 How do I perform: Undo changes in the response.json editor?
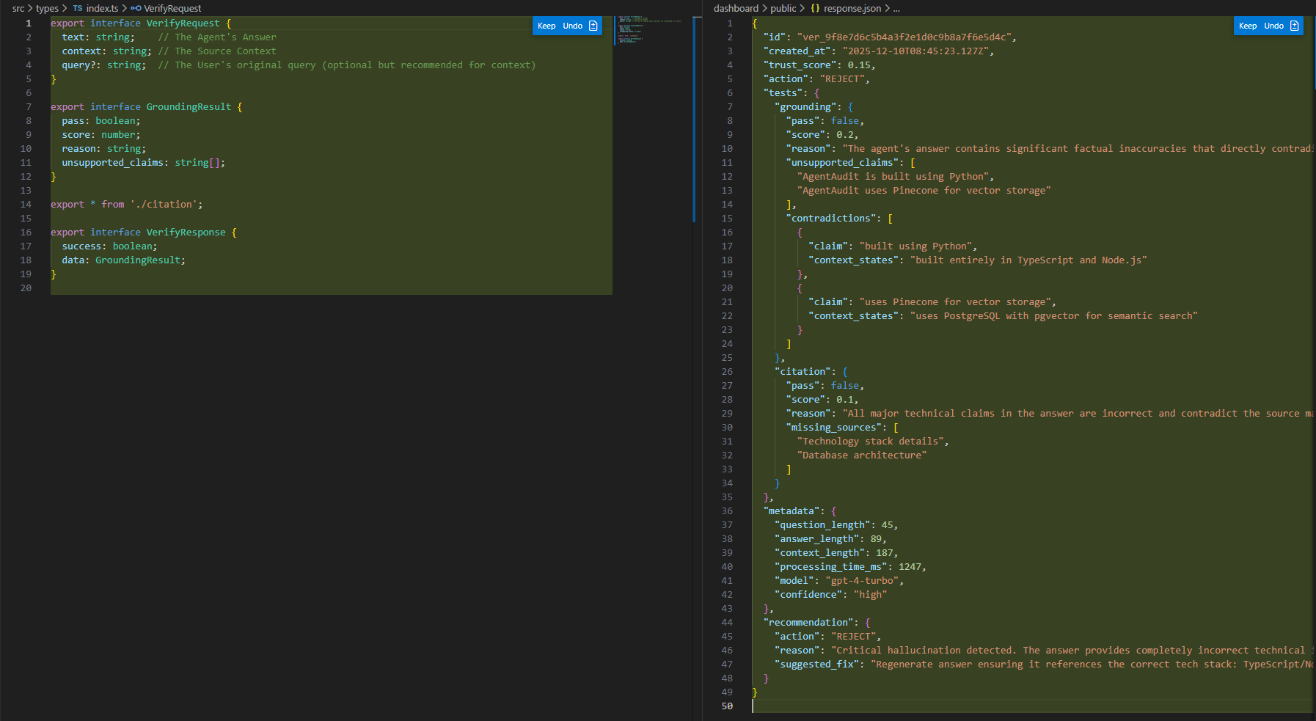click(x=1273, y=26)
